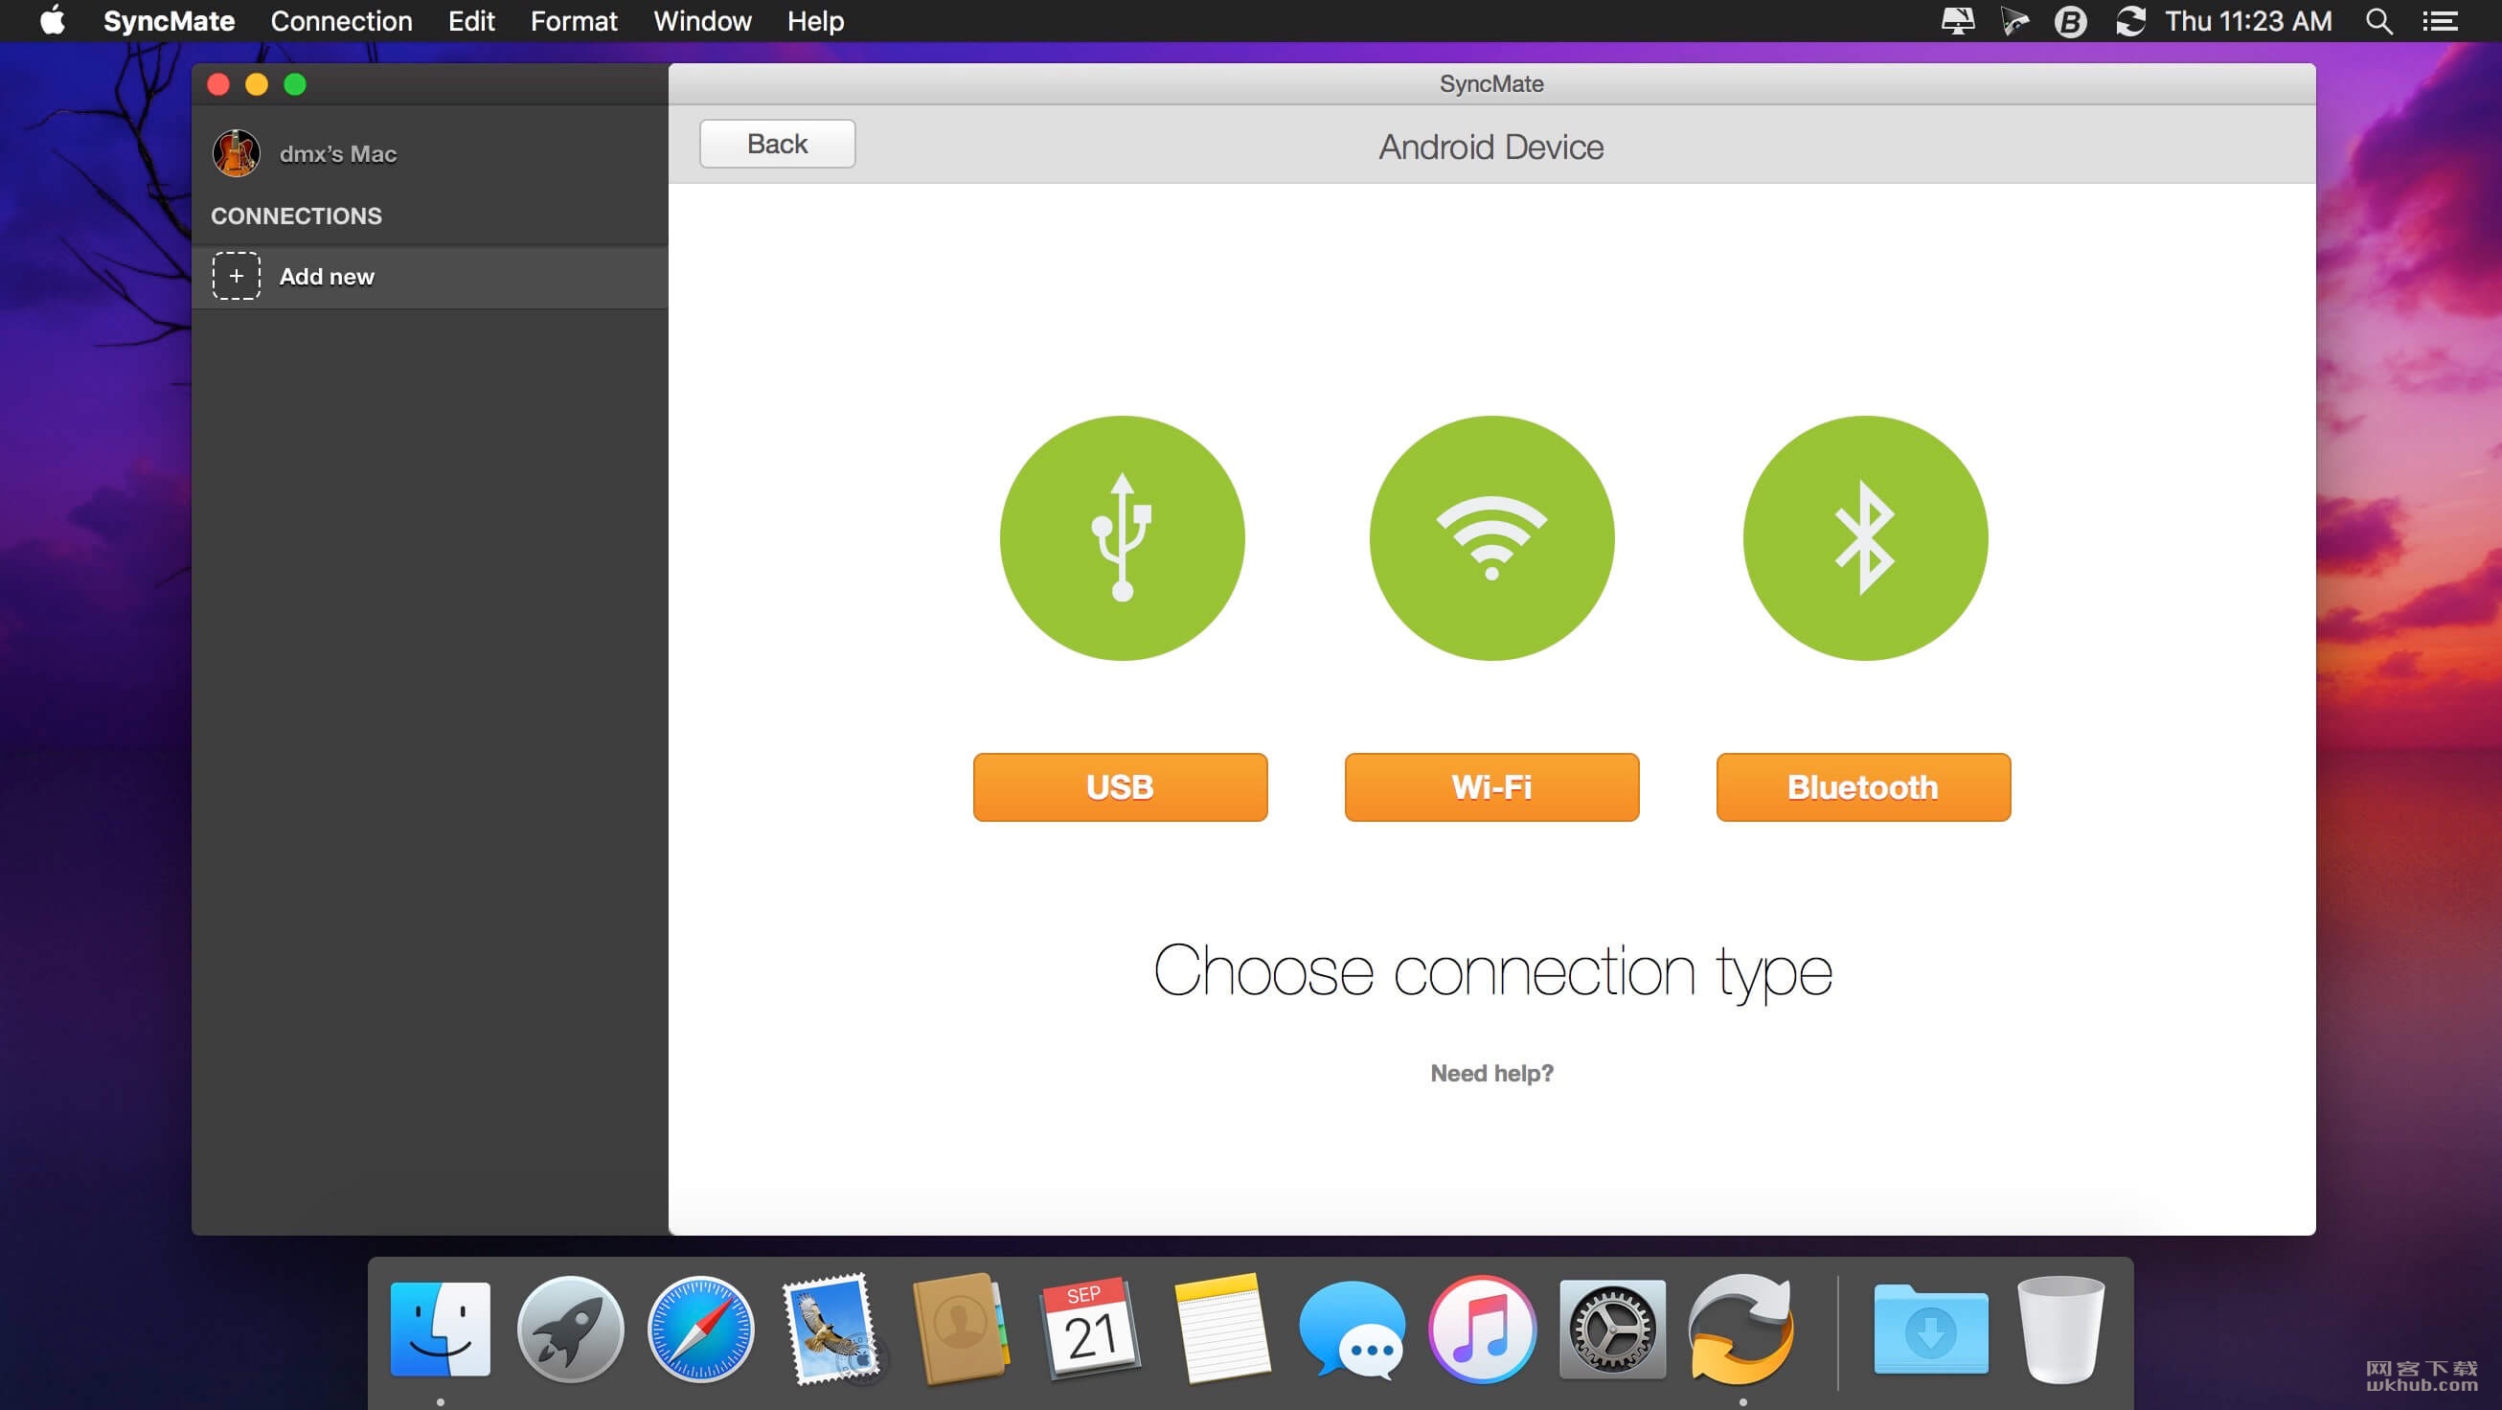Viewport: 2502px width, 1410px height.
Task: Click the circled B status icon in menu bar
Action: (x=2071, y=20)
